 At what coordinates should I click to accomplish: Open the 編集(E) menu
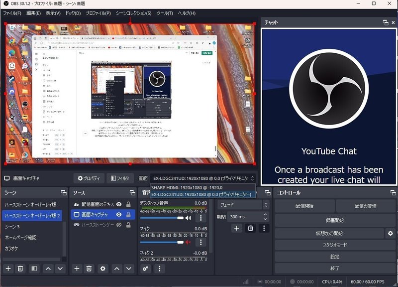pyautogui.click(x=33, y=13)
